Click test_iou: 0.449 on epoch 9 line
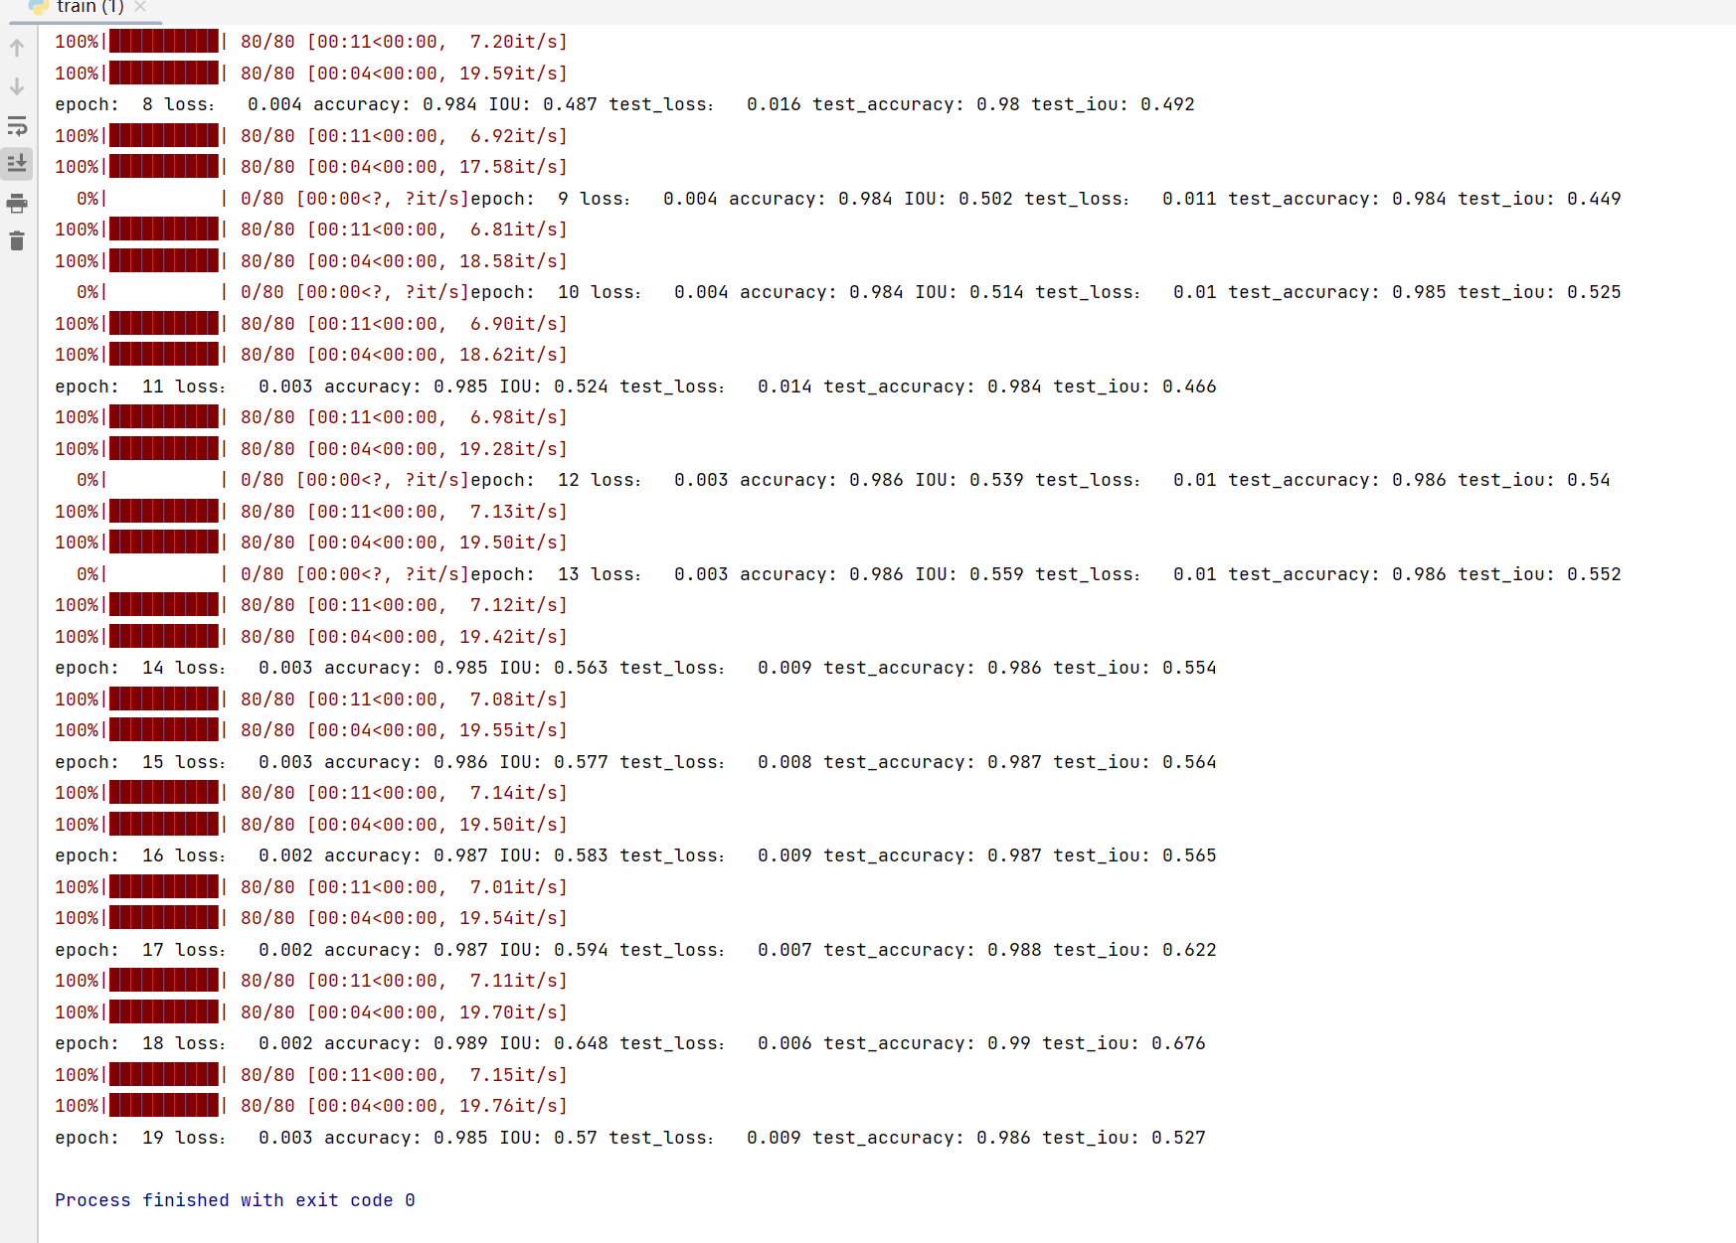The image size is (1736, 1243). pyautogui.click(x=1539, y=199)
